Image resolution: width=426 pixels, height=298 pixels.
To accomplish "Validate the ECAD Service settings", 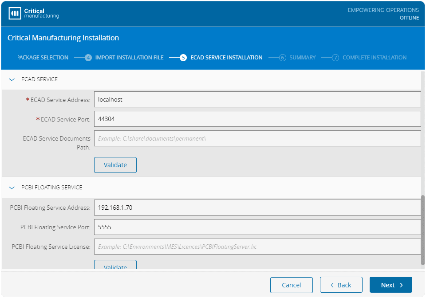I will 115,165.
